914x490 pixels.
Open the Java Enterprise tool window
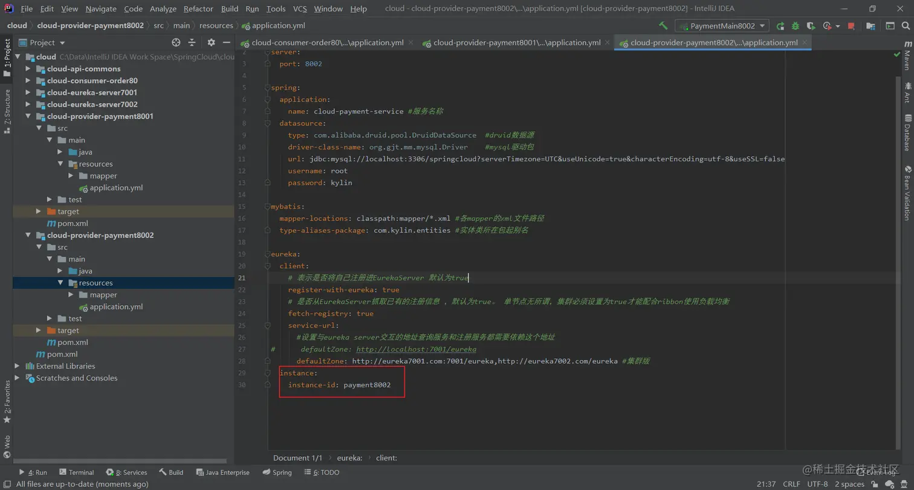222,472
